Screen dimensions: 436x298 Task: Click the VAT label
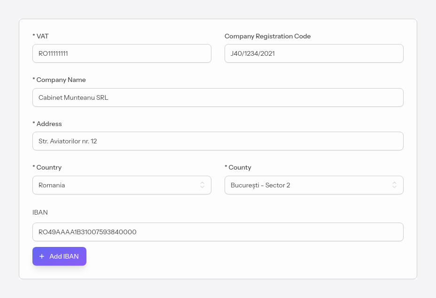point(40,37)
